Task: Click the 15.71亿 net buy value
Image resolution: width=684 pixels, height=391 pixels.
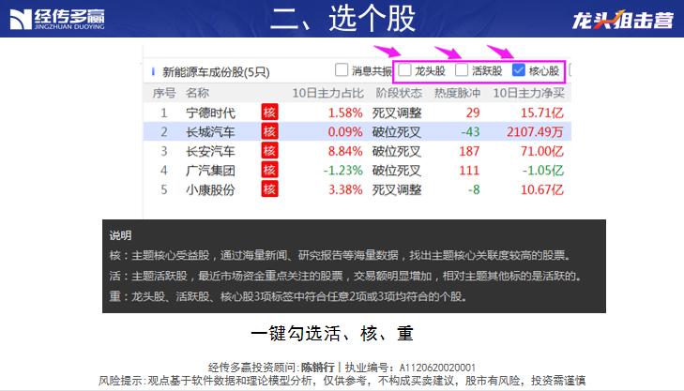Action: tap(541, 113)
